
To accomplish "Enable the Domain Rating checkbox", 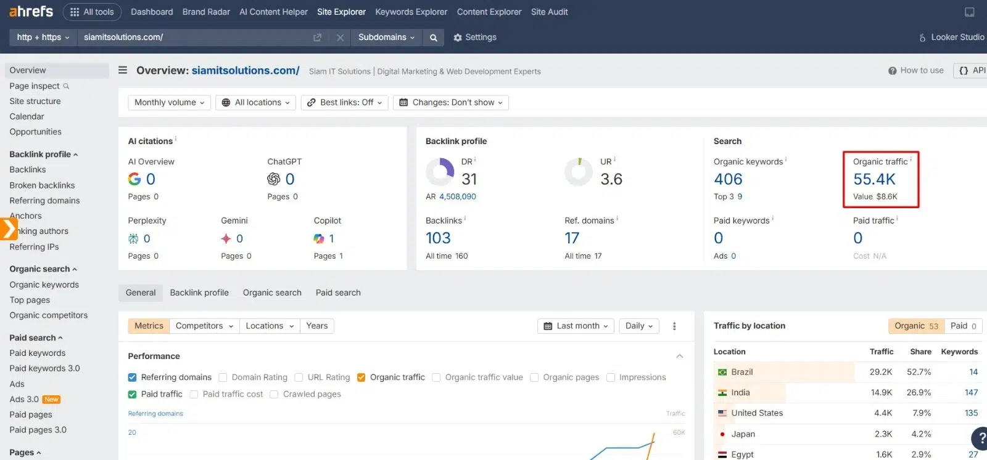I will click(223, 377).
